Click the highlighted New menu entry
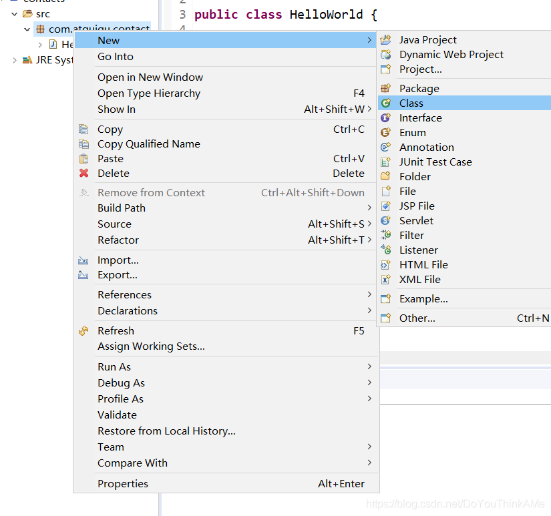The image size is (551, 516). (x=226, y=41)
